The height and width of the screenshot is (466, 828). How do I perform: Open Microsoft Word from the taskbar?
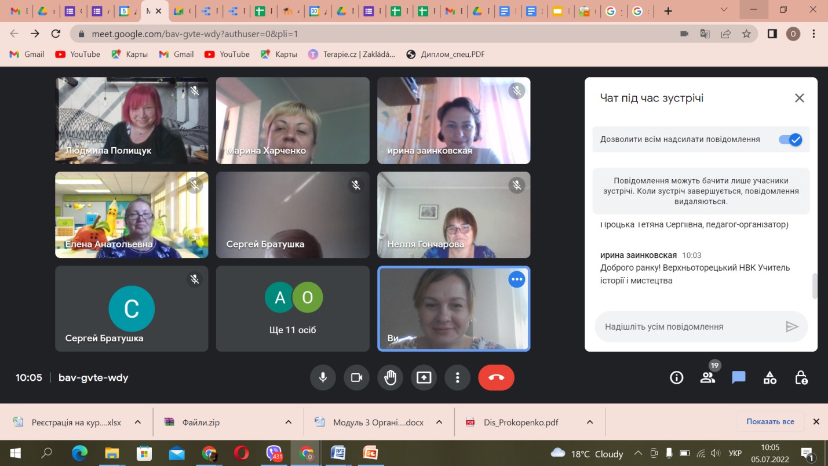pyautogui.click(x=338, y=453)
